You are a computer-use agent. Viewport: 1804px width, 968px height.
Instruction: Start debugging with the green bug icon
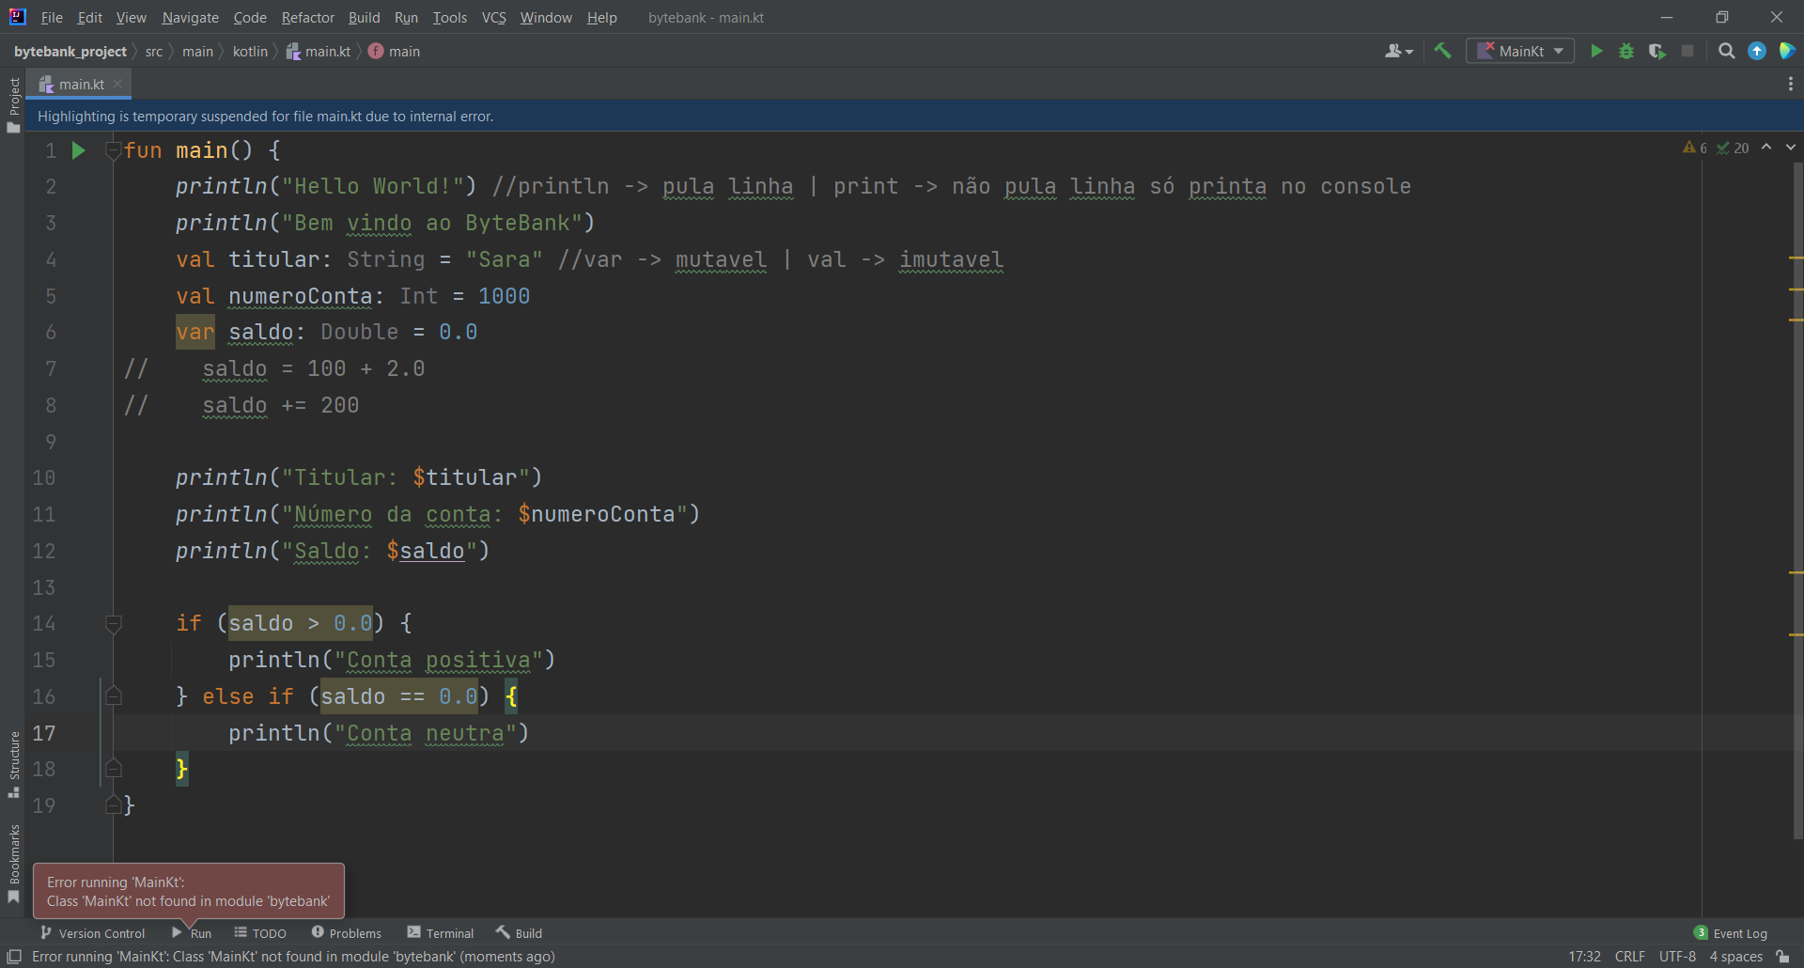tap(1626, 52)
